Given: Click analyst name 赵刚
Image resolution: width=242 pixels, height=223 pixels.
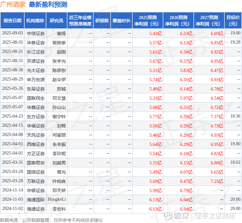Looking at the screenshot, I should click(x=61, y=52).
